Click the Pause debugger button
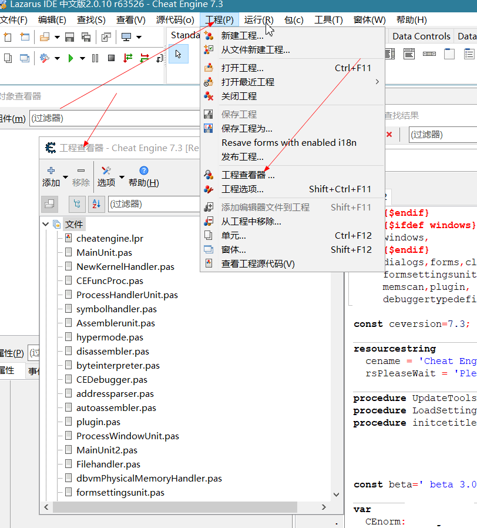Viewport: 477px width, 528px height. click(x=95, y=58)
